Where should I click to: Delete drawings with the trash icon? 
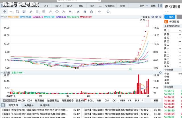click(x=92, y=12)
